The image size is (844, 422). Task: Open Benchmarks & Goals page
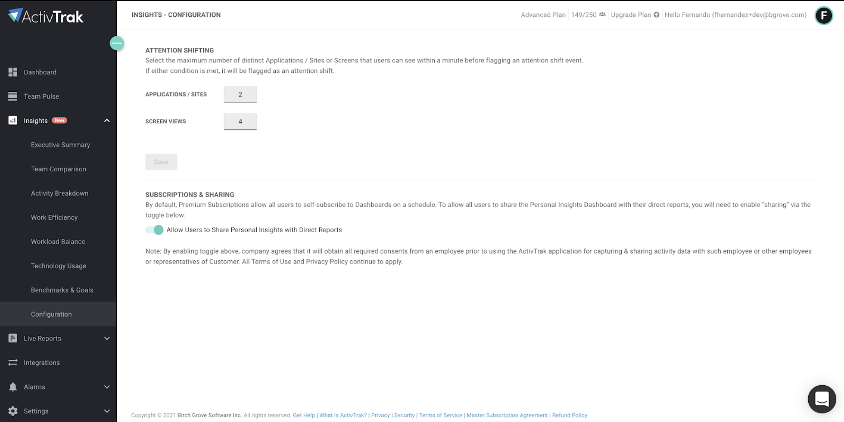[62, 290]
